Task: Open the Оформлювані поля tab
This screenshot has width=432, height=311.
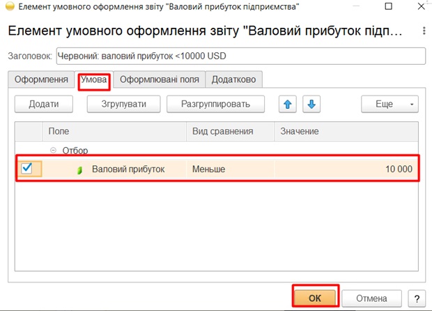Action: point(159,79)
